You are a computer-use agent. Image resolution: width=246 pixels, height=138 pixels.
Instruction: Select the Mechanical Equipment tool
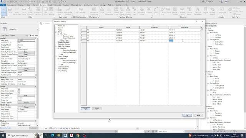tap(94, 11)
